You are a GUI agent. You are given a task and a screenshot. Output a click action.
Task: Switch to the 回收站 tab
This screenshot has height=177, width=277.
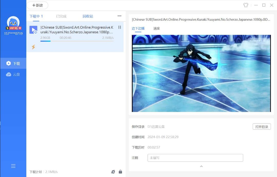[88, 16]
